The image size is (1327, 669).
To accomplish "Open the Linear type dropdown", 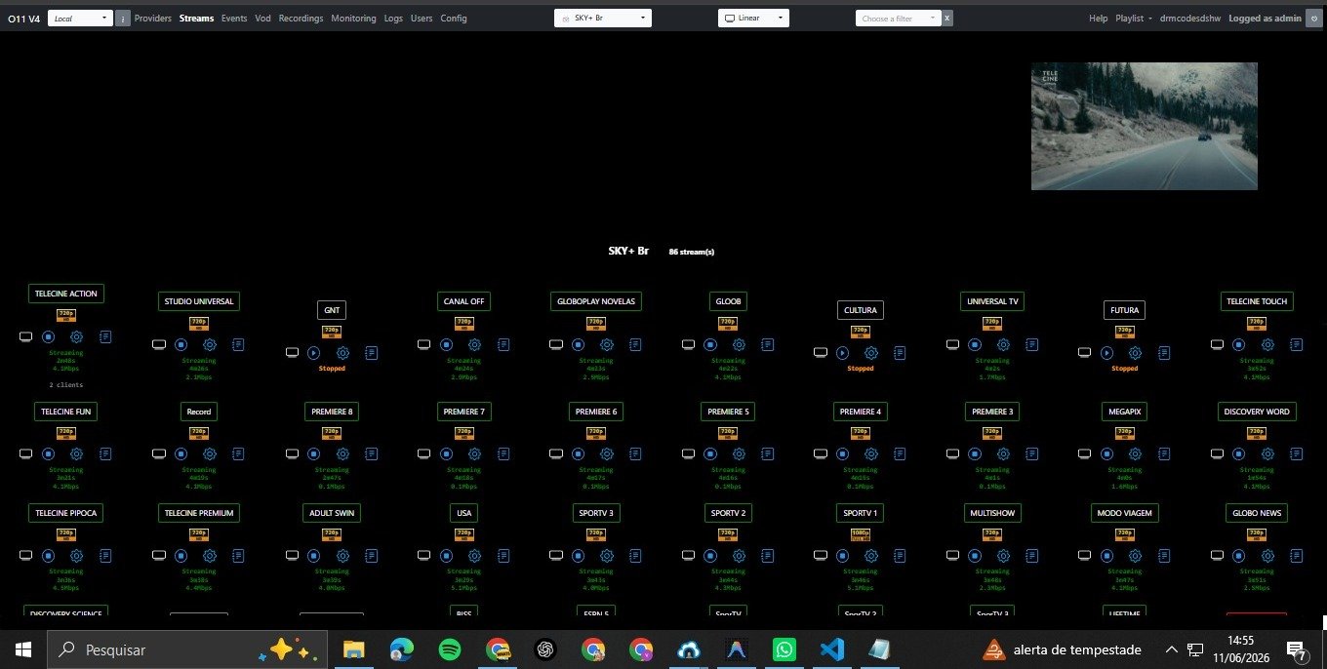I will click(753, 18).
